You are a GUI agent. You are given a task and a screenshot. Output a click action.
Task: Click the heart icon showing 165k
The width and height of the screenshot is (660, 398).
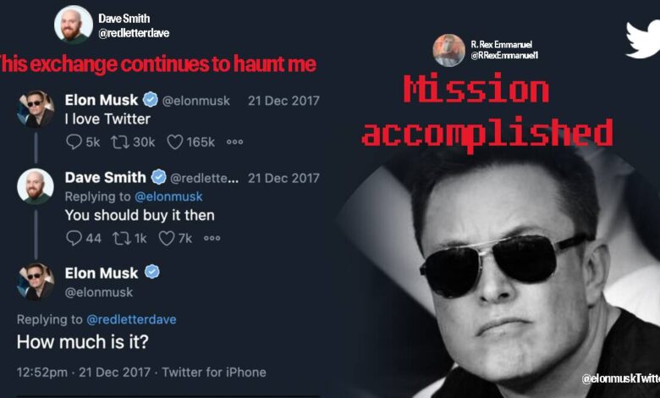(x=175, y=142)
